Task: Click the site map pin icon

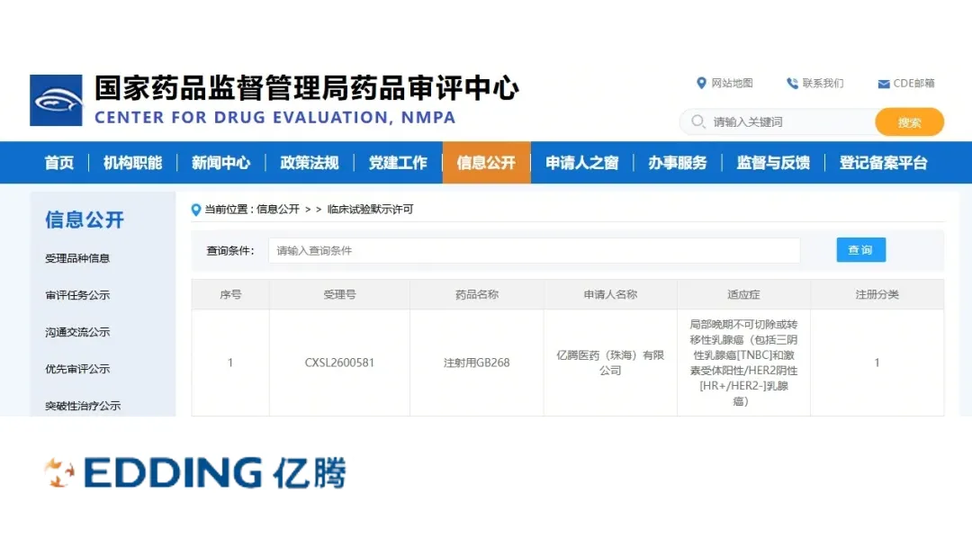Action: click(701, 83)
